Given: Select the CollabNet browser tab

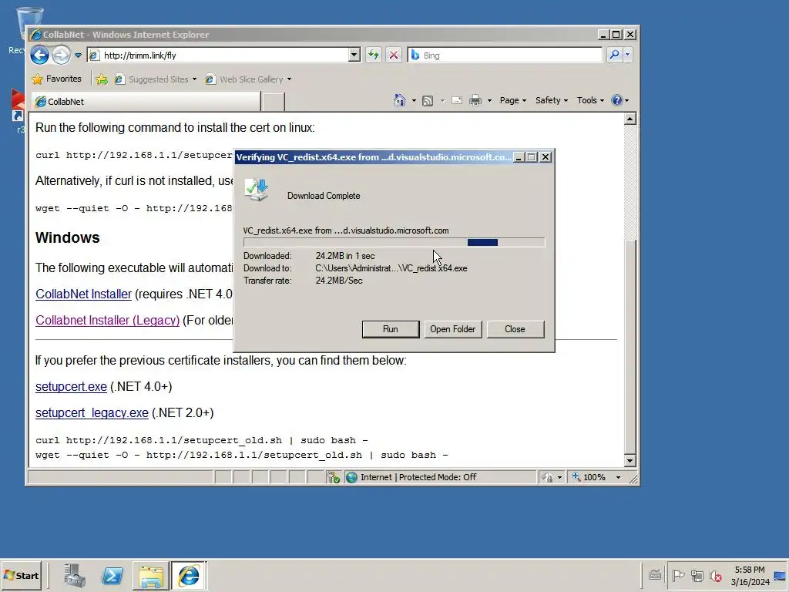Looking at the screenshot, I should 146,101.
